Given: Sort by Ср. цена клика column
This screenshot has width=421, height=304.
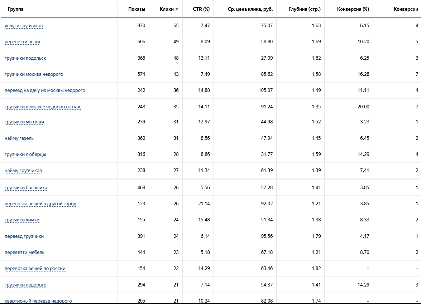Looking at the screenshot, I should point(250,9).
